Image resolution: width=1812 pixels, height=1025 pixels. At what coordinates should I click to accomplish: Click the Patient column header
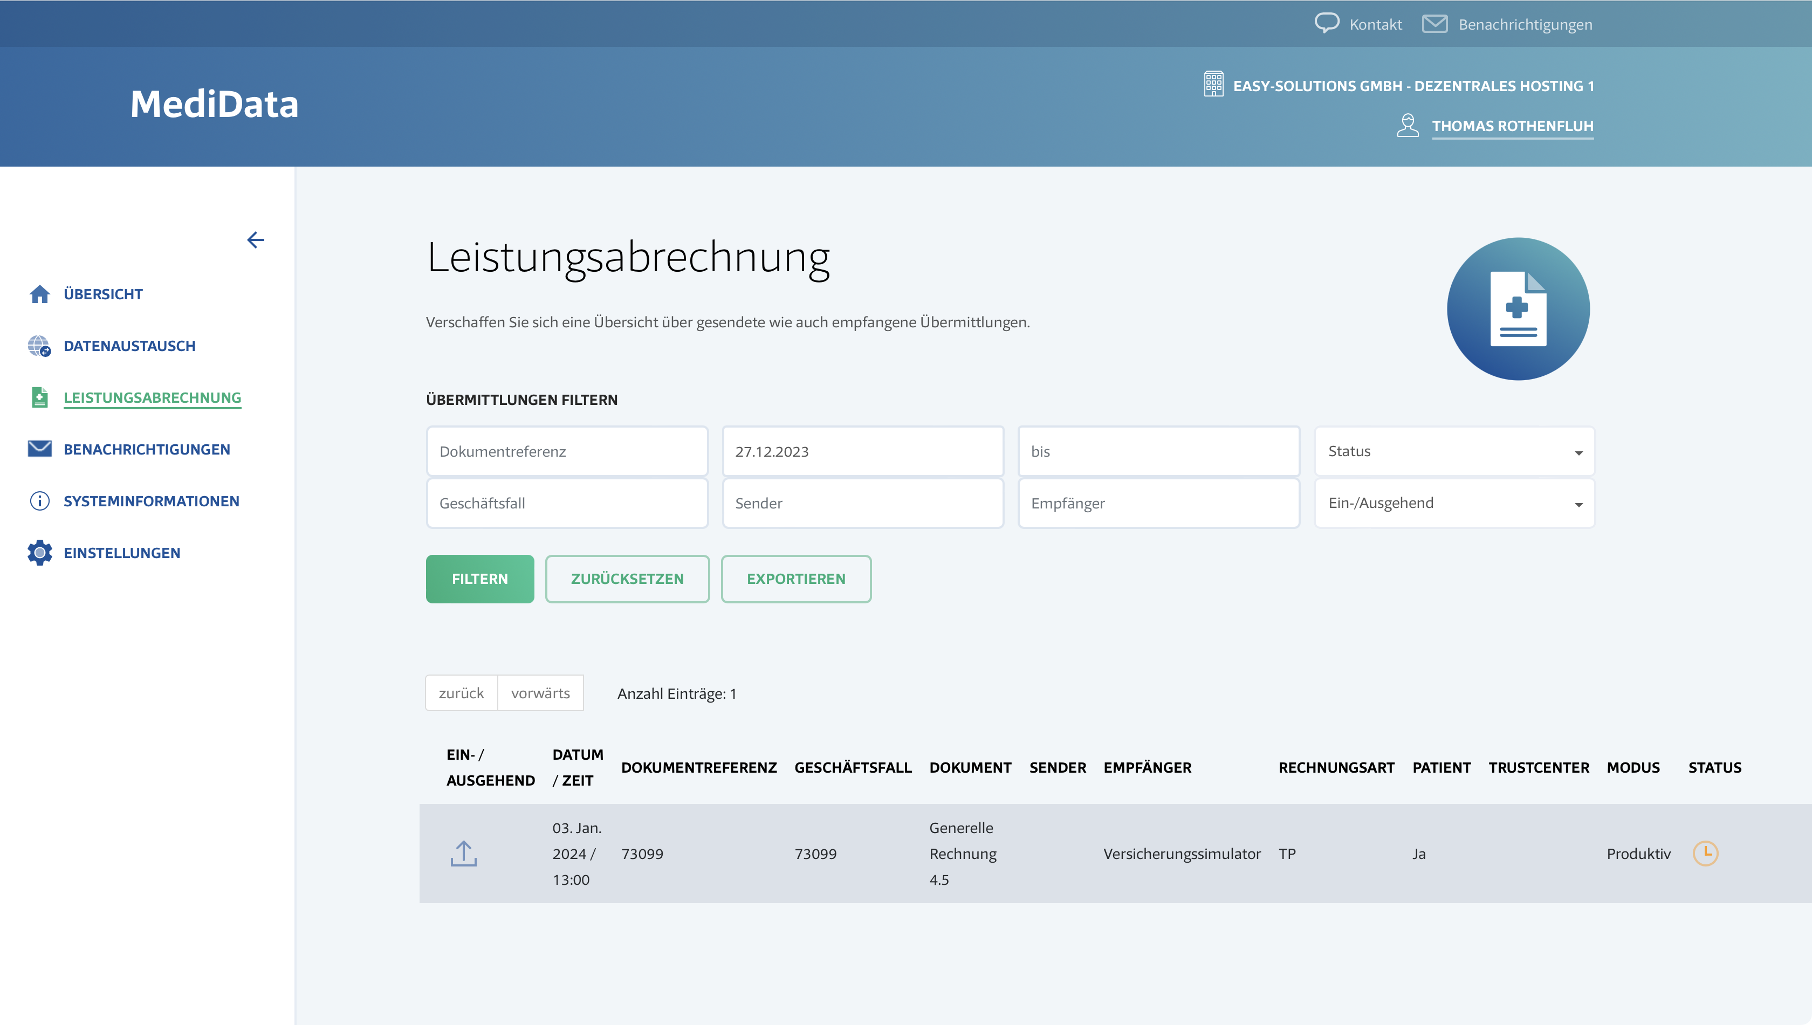1441,767
